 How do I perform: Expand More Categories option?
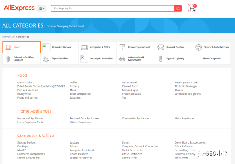(x=212, y=59)
